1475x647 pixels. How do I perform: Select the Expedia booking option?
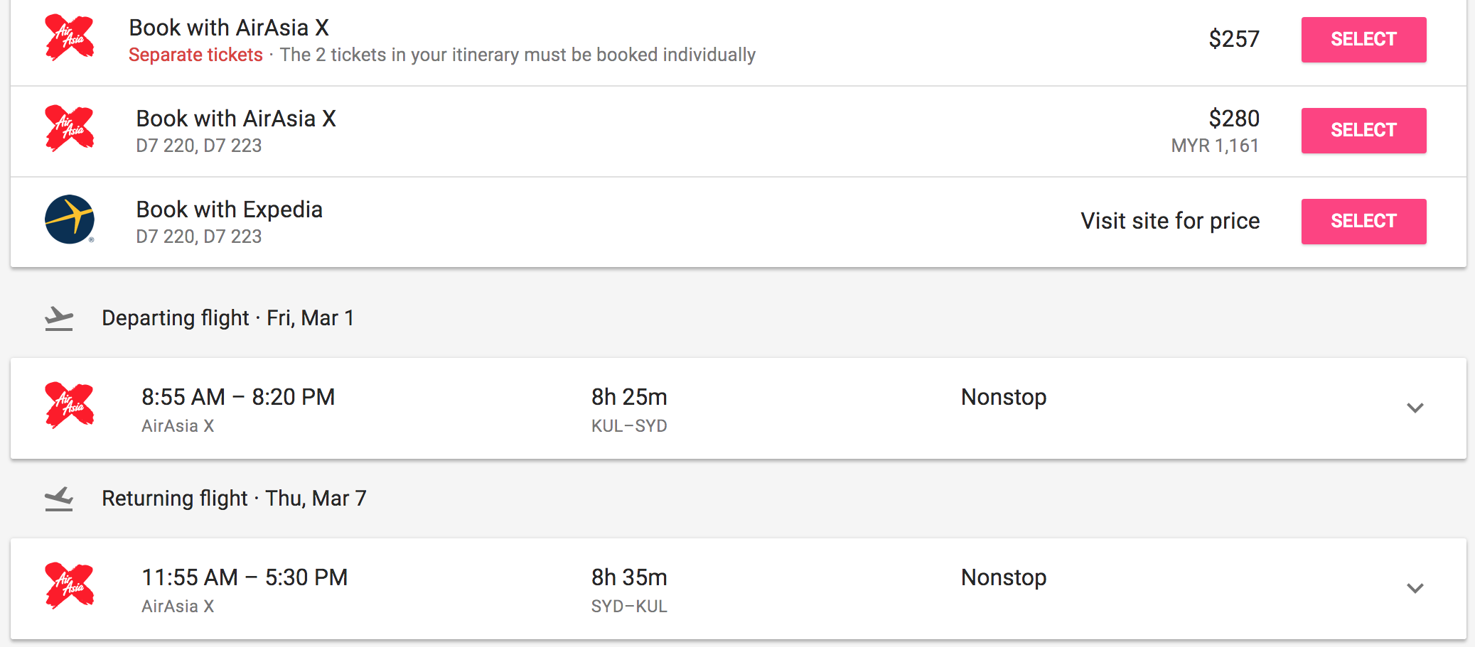1363,222
